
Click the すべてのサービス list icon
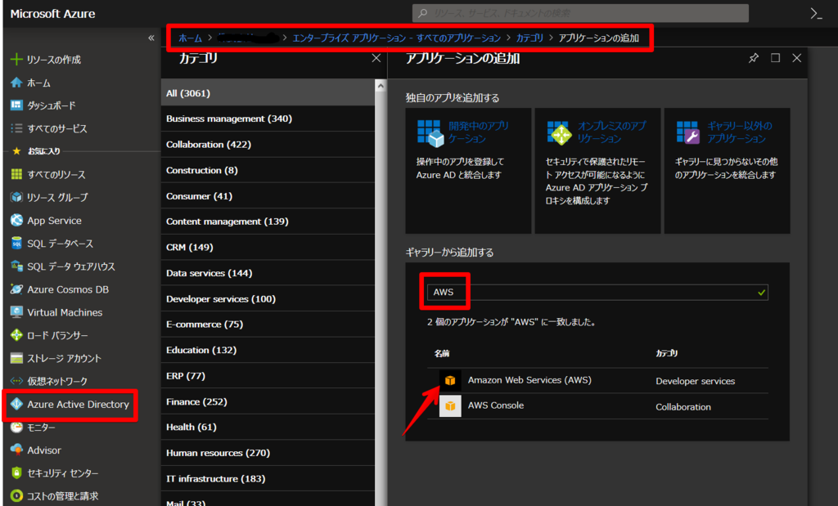(x=16, y=128)
